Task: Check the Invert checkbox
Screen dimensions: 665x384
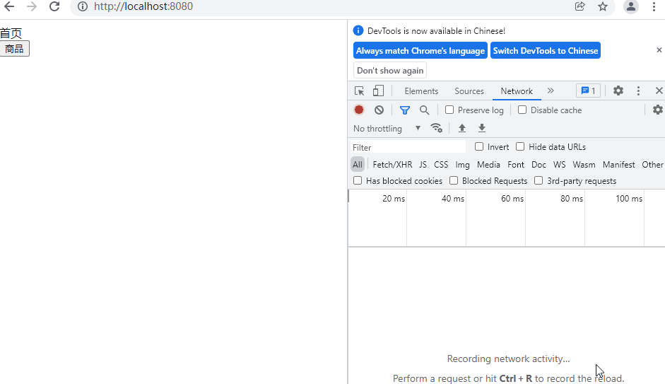Action: [x=479, y=147]
